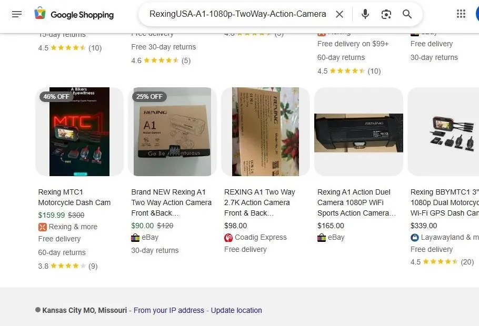Viewport: 479px width, 326px height.
Task: Open the Google apps grid
Action: pyautogui.click(x=461, y=14)
